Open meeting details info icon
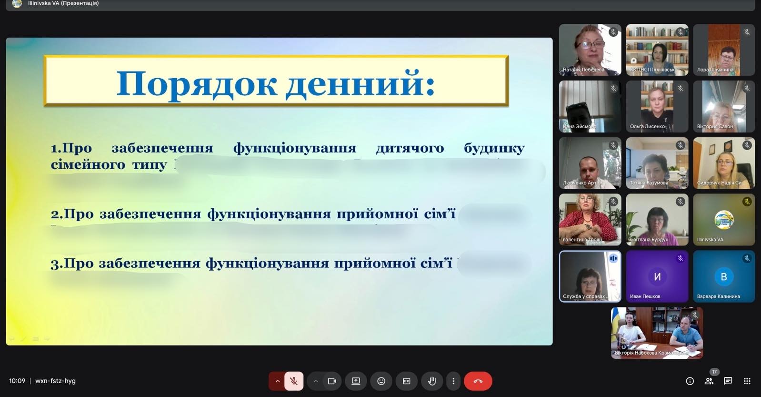Screen dimensions: 761x397 [x=690, y=381]
